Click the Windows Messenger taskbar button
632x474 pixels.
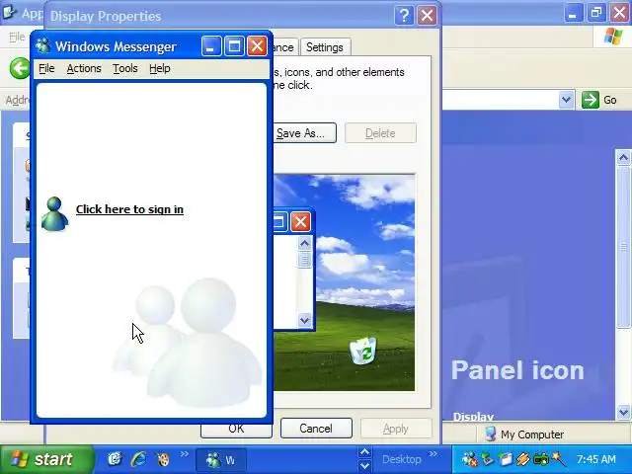click(x=221, y=460)
